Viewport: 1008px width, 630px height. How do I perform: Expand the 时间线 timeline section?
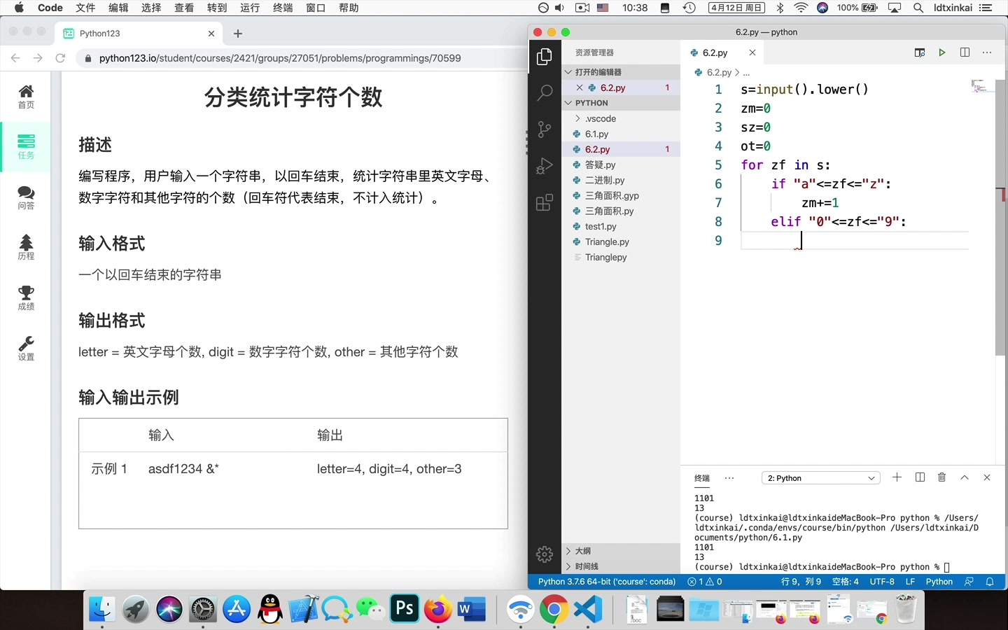click(x=621, y=566)
